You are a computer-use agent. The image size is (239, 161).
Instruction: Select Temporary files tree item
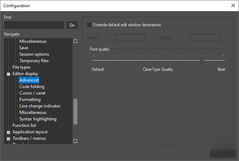coord(34,61)
